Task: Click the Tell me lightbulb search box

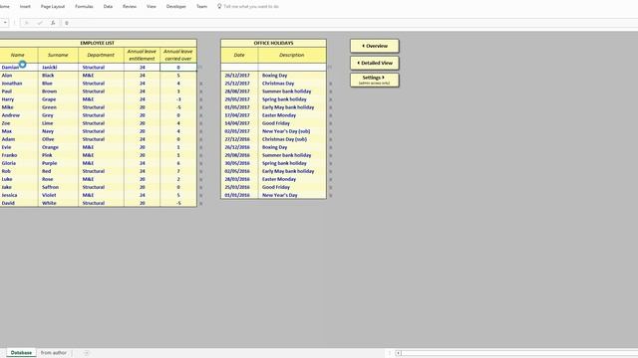Action: point(248,7)
